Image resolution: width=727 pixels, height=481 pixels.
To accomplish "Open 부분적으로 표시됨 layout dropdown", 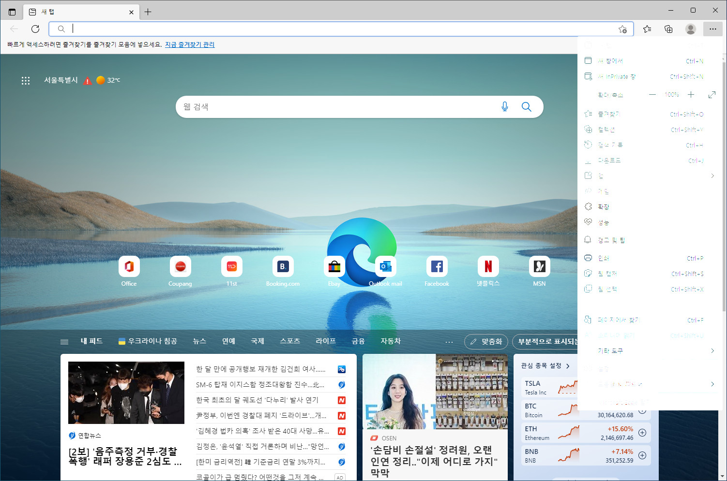I will [x=545, y=342].
